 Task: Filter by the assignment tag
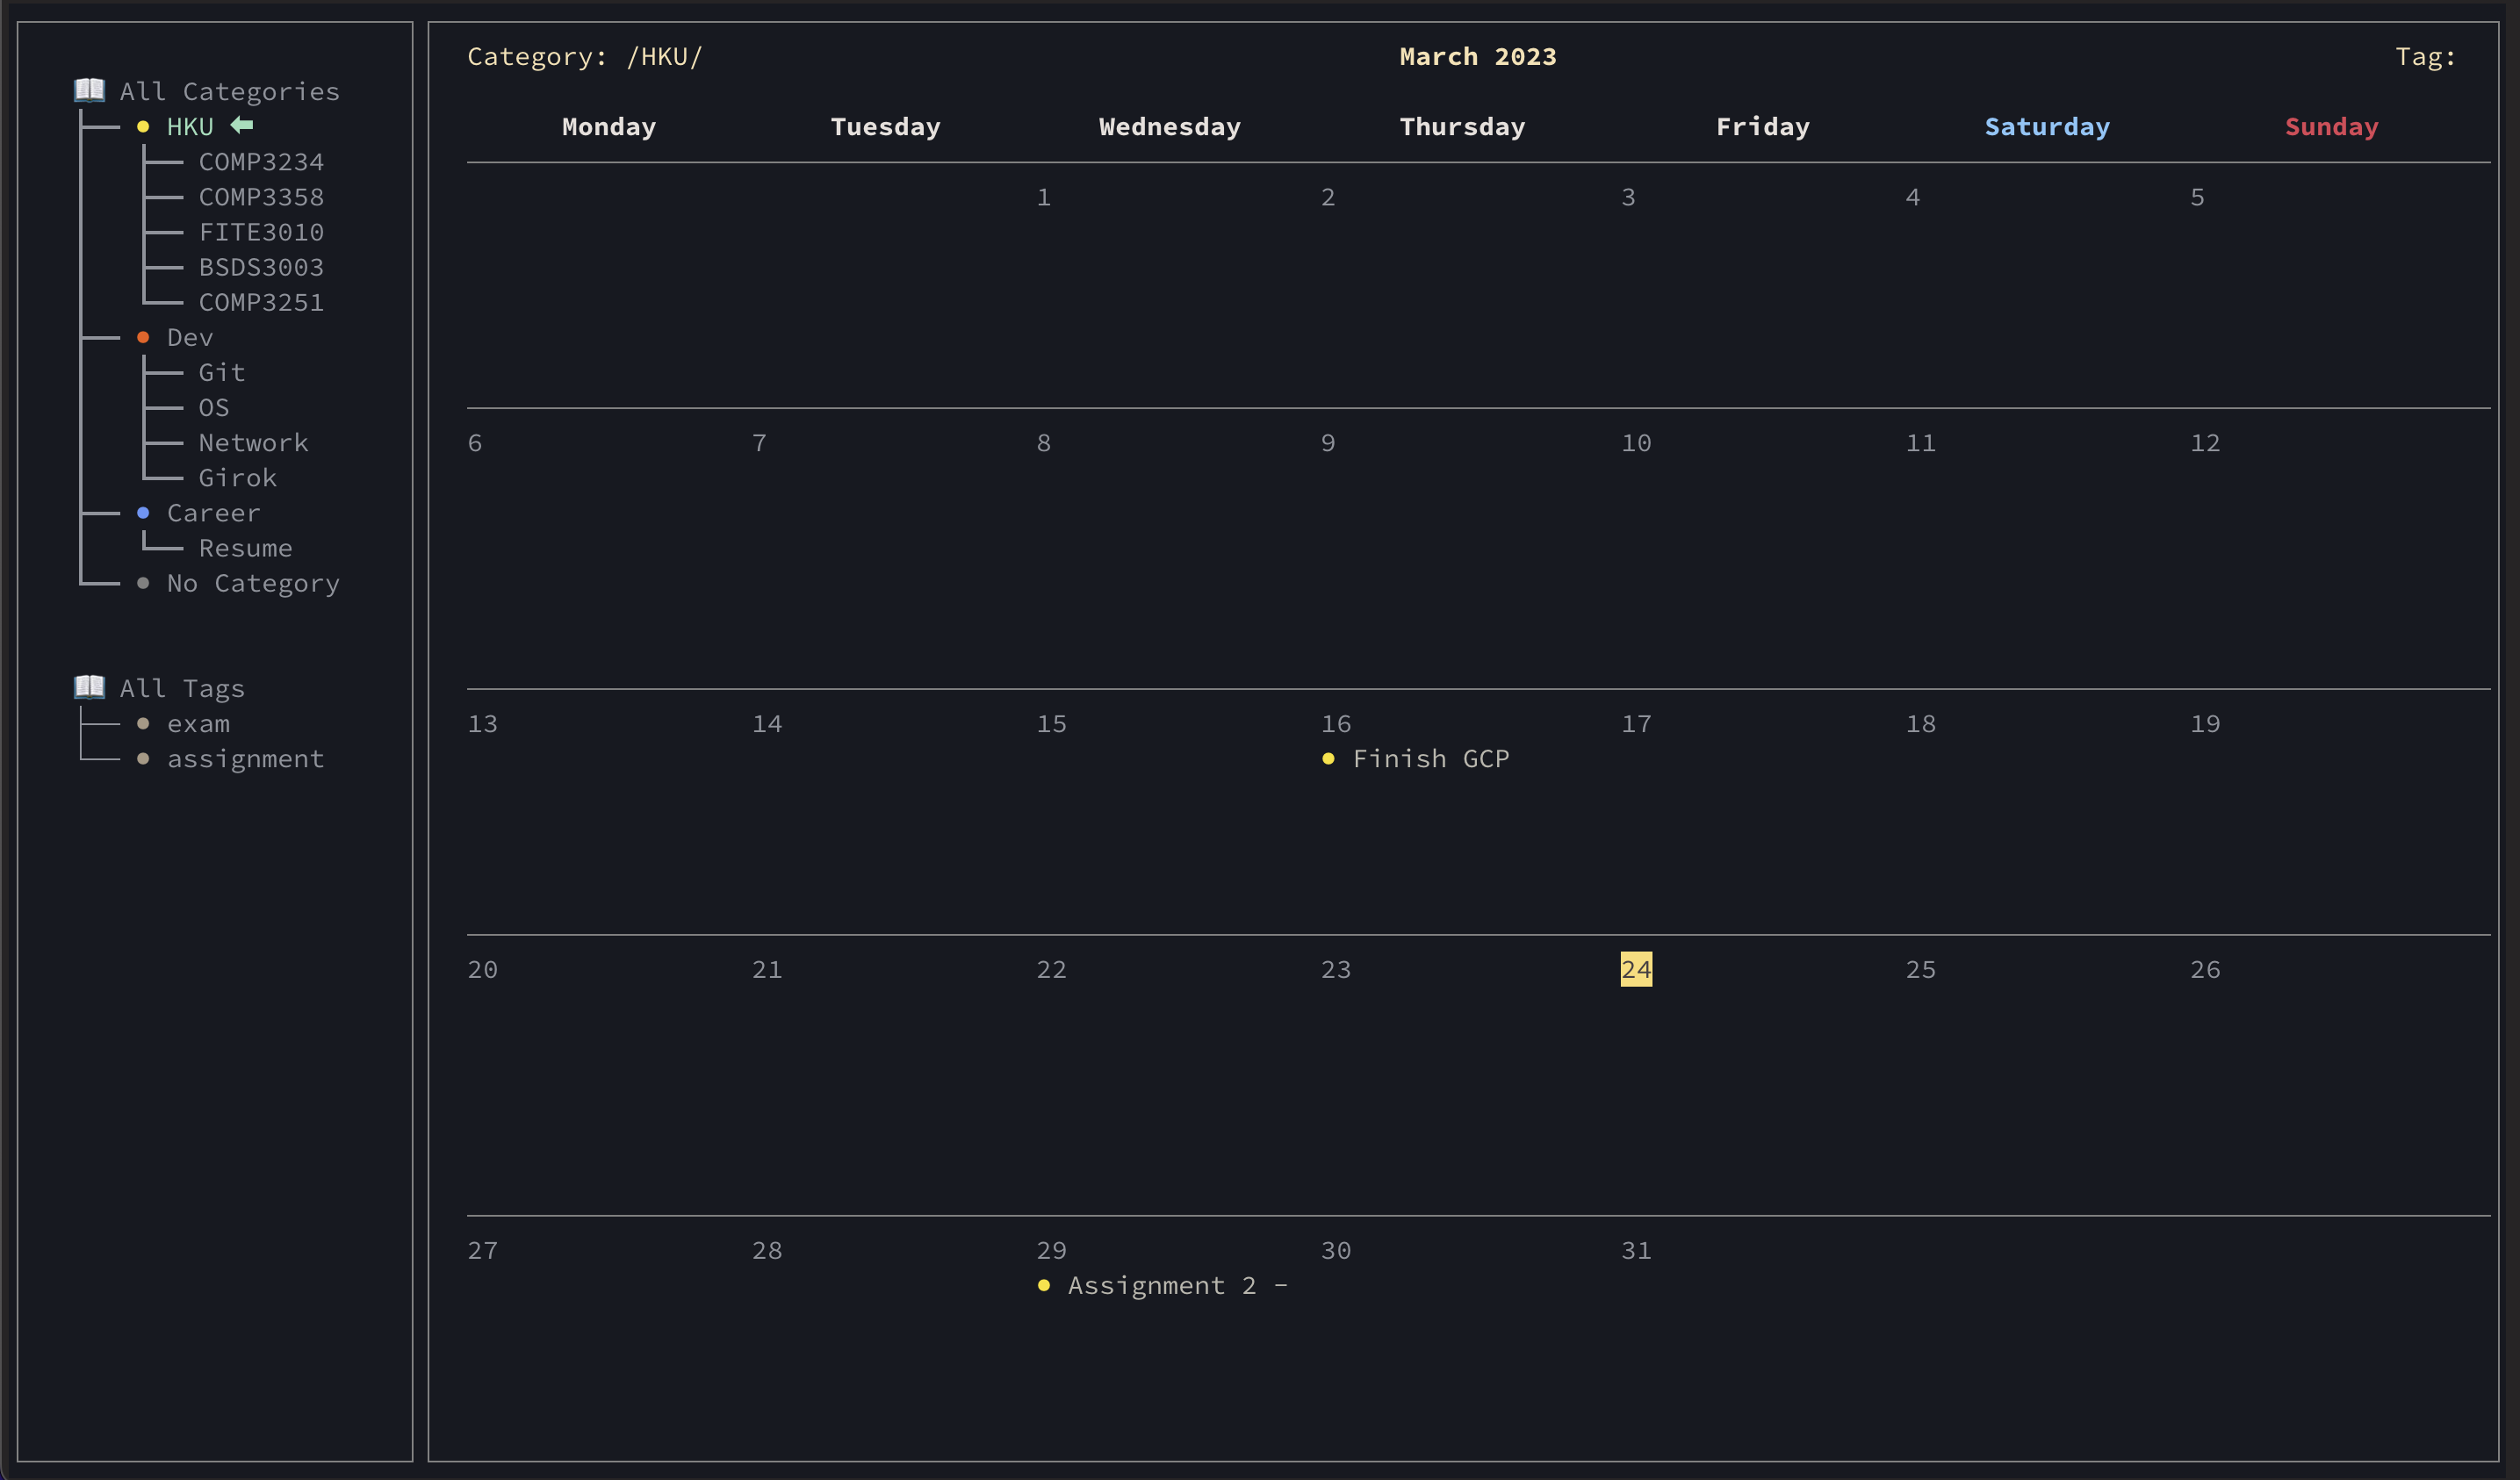click(245, 758)
